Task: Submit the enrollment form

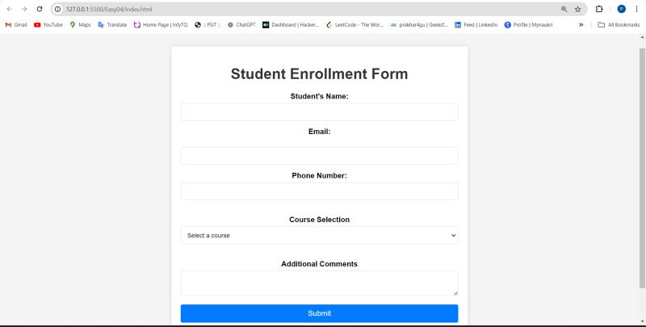Action: [319, 313]
